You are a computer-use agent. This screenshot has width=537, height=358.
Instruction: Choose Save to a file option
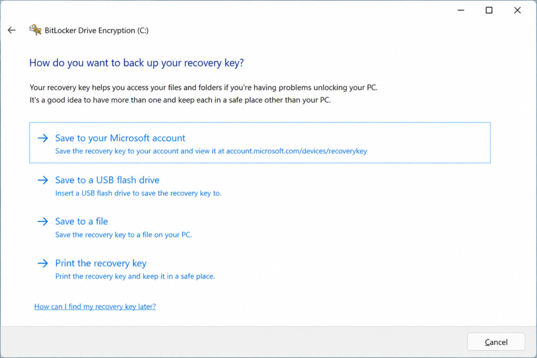coord(81,222)
